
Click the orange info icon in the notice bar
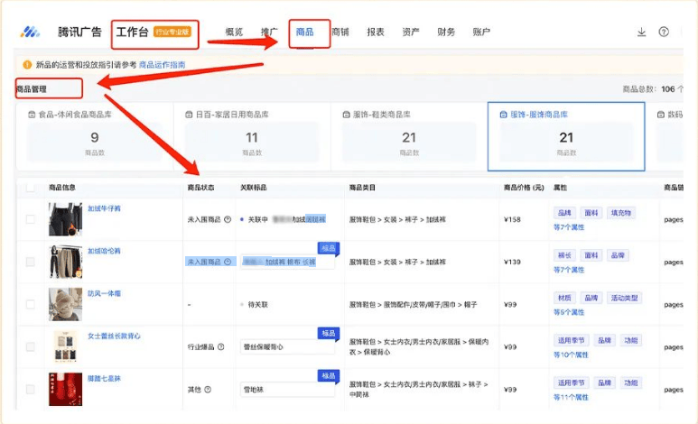(x=27, y=65)
